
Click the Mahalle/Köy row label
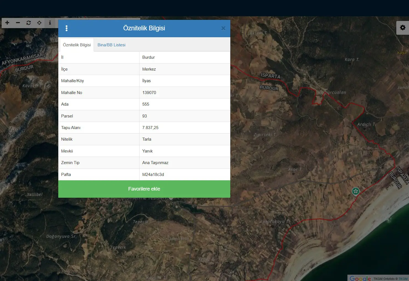(x=72, y=81)
